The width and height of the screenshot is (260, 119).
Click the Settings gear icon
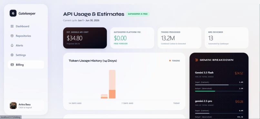(x=12, y=55)
